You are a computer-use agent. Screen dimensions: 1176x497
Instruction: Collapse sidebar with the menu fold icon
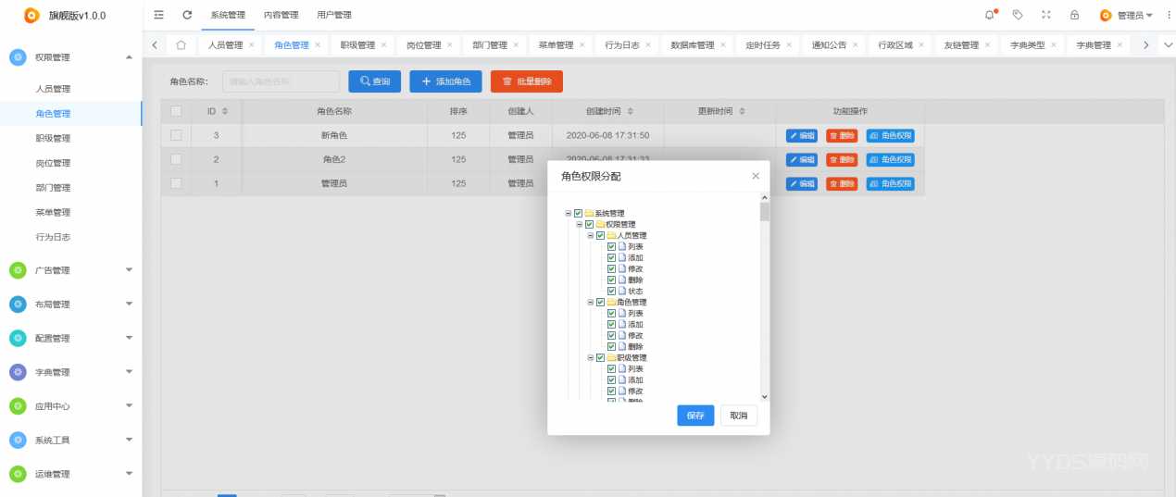coord(159,15)
